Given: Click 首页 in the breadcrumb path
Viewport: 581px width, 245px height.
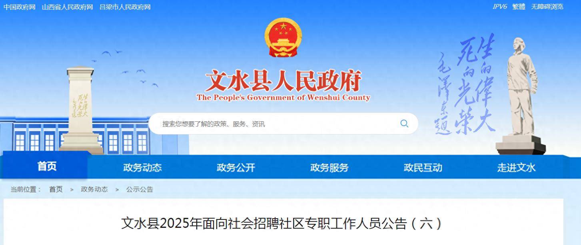Looking at the screenshot, I should click(x=56, y=190).
